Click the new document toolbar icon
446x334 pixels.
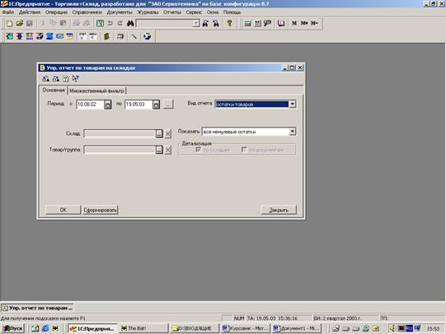coord(9,23)
